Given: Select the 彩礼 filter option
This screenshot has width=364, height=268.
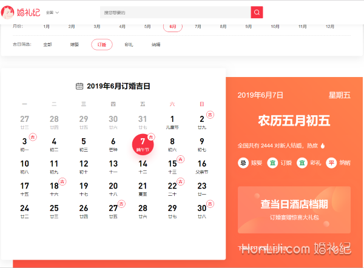Looking at the screenshot, I should (x=129, y=44).
